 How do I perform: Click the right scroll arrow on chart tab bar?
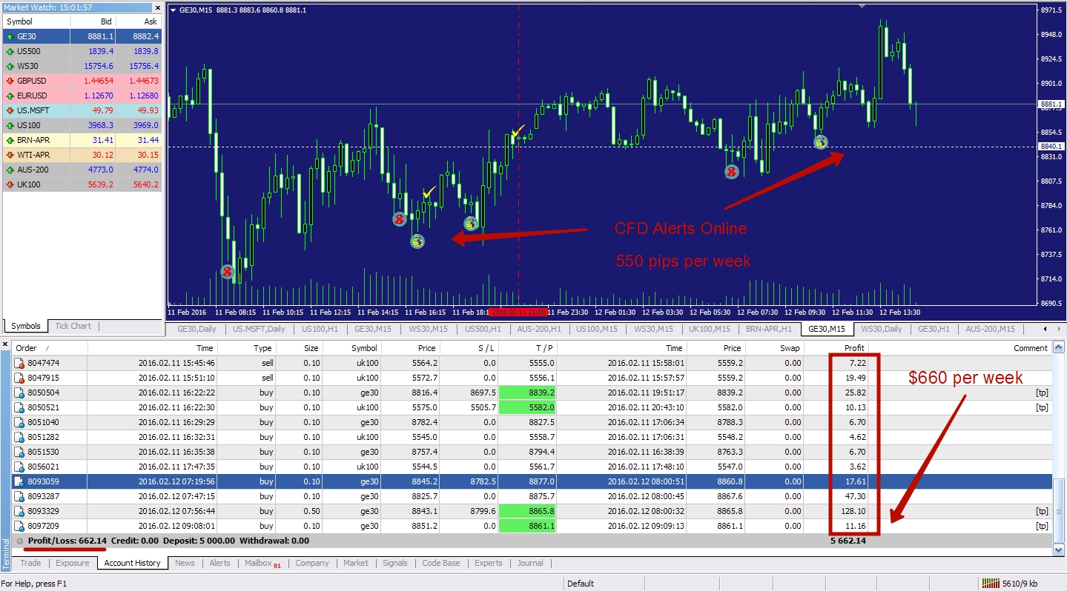pyautogui.click(x=1057, y=329)
